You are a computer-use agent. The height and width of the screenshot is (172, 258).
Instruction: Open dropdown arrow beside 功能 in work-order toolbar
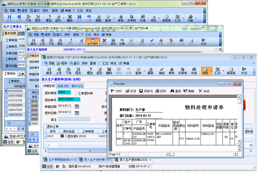196,18
